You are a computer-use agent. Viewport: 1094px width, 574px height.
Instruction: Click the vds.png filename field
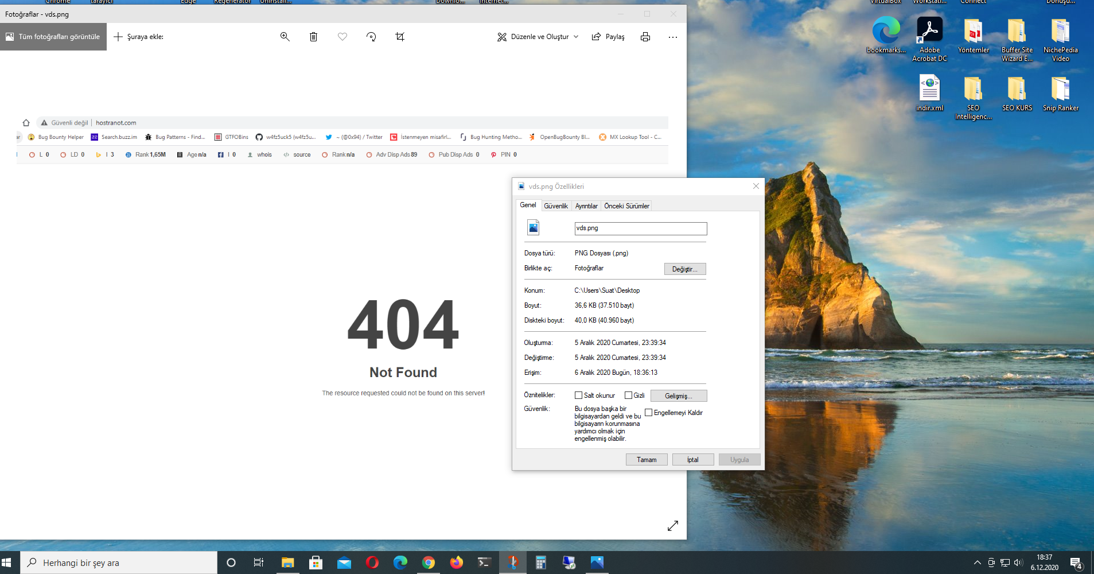tap(641, 228)
